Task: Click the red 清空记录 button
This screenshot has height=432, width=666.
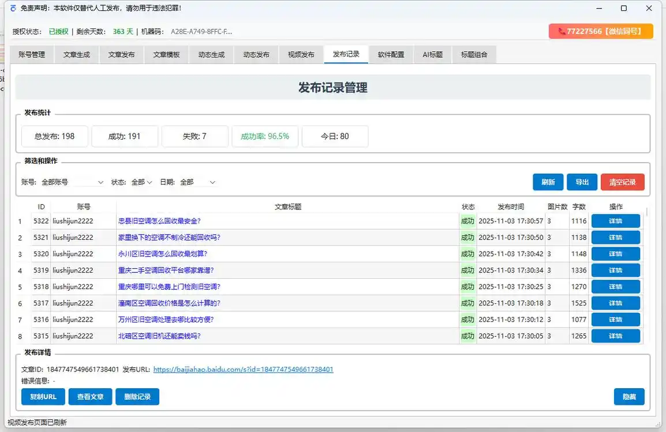Action: [x=622, y=182]
